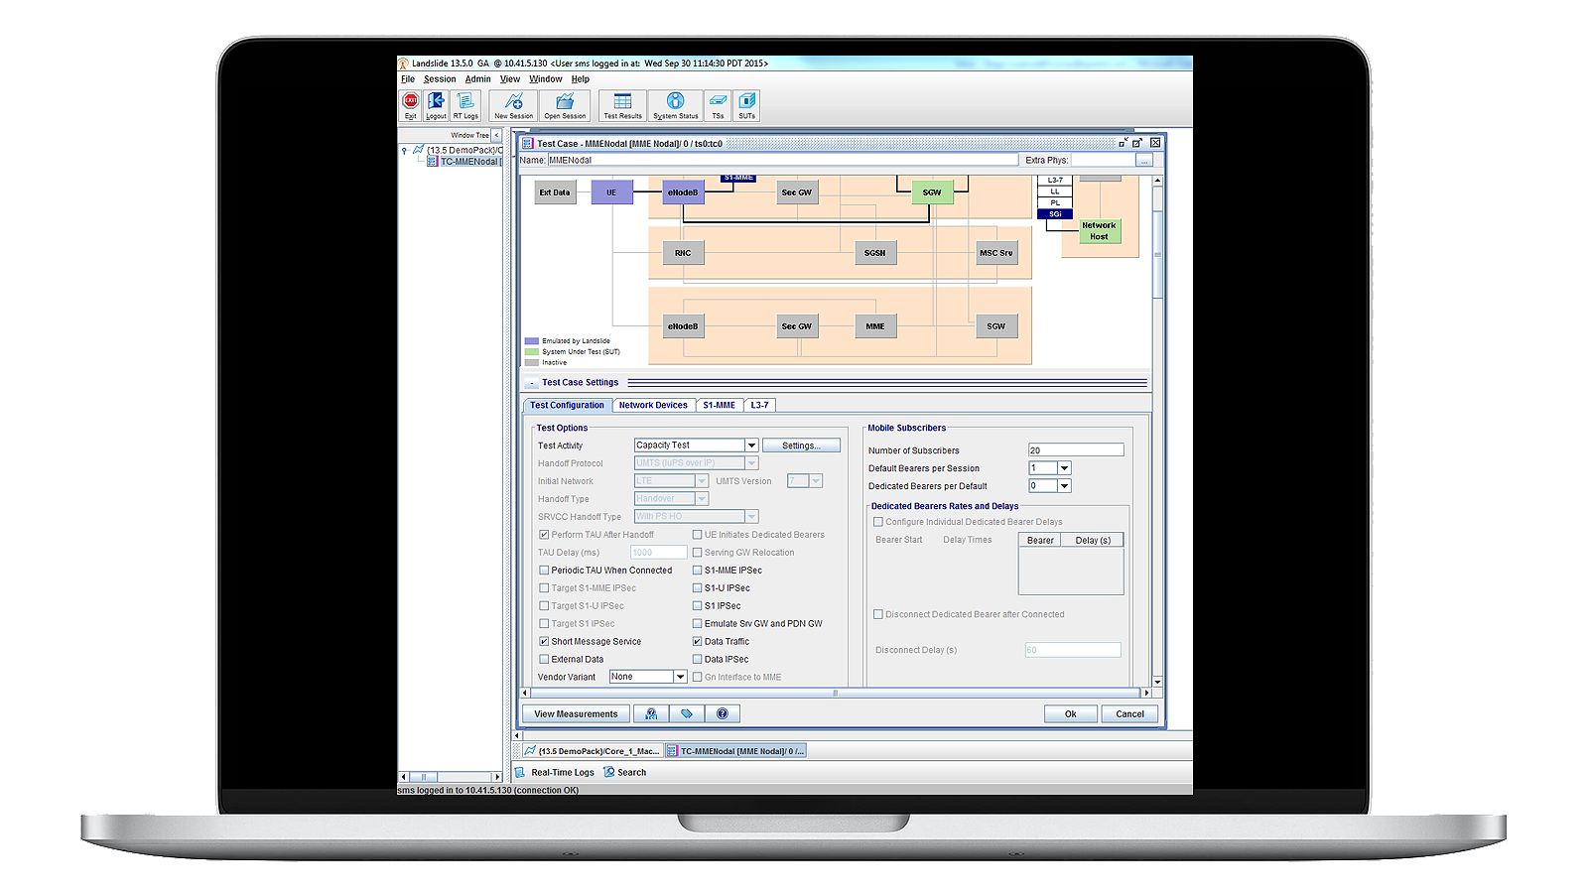This screenshot has height=893, width=1588.
Task: Open Default Bearers per Session dropdown
Action: point(1064,468)
